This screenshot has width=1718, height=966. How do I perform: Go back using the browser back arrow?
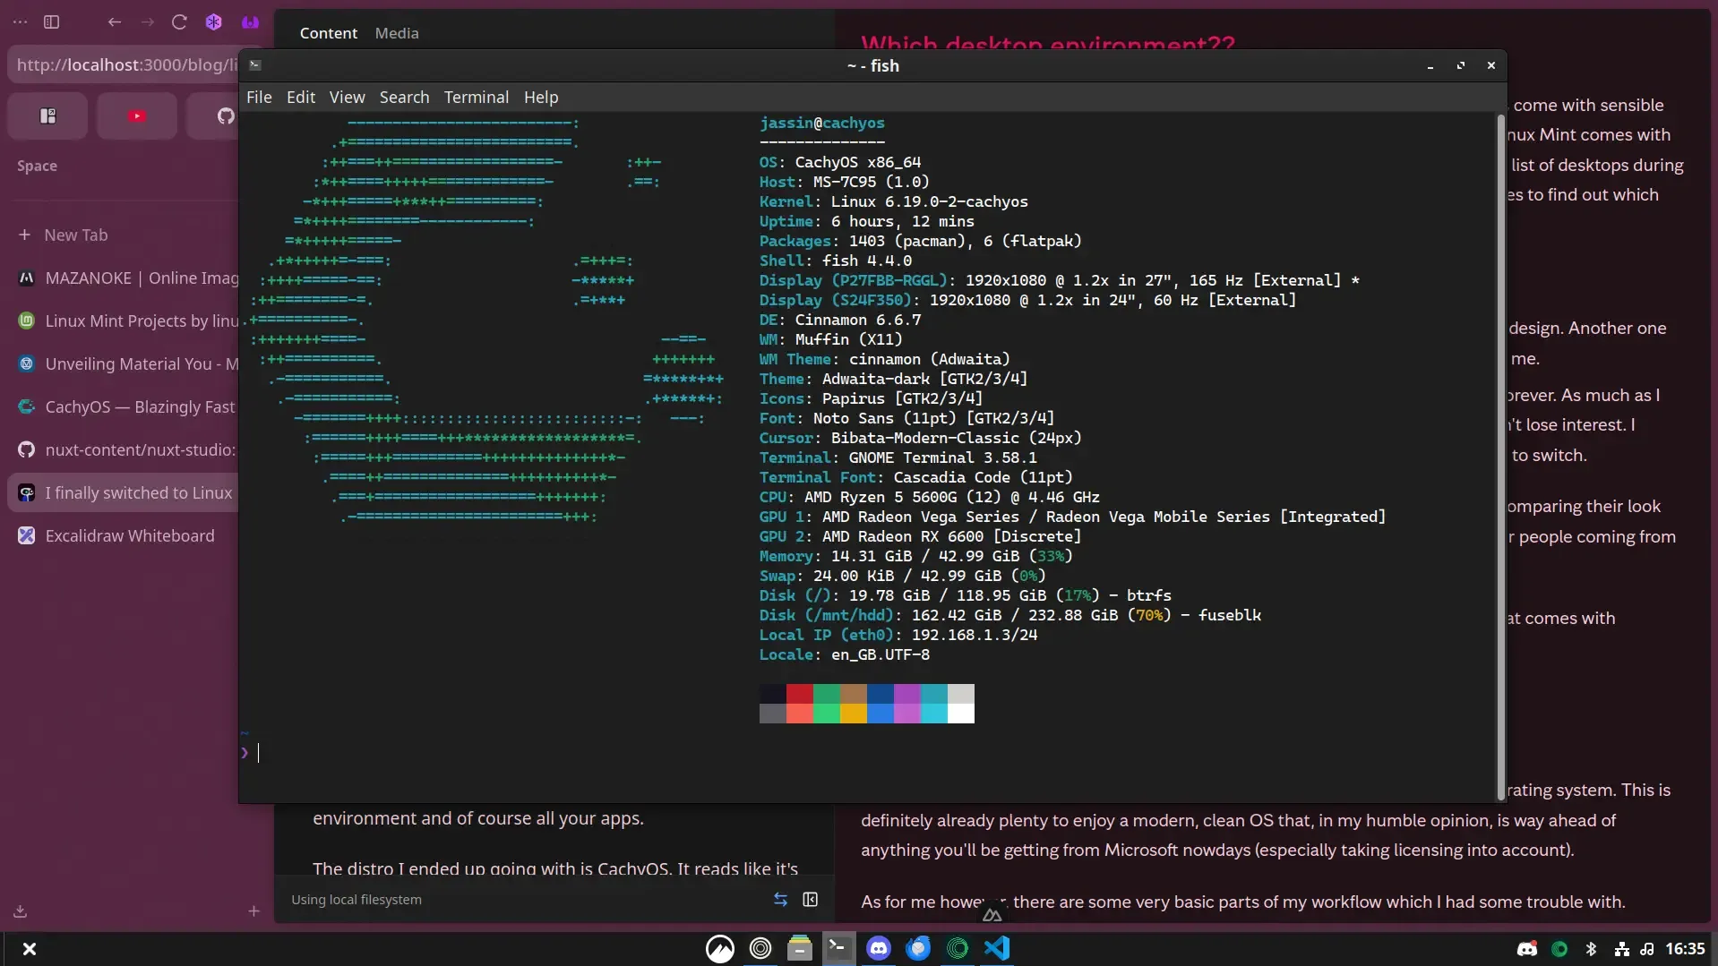tap(114, 22)
